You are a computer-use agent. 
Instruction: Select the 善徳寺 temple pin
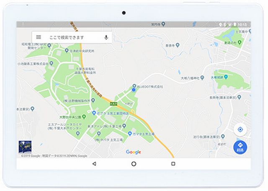pyautogui.click(x=178, y=45)
